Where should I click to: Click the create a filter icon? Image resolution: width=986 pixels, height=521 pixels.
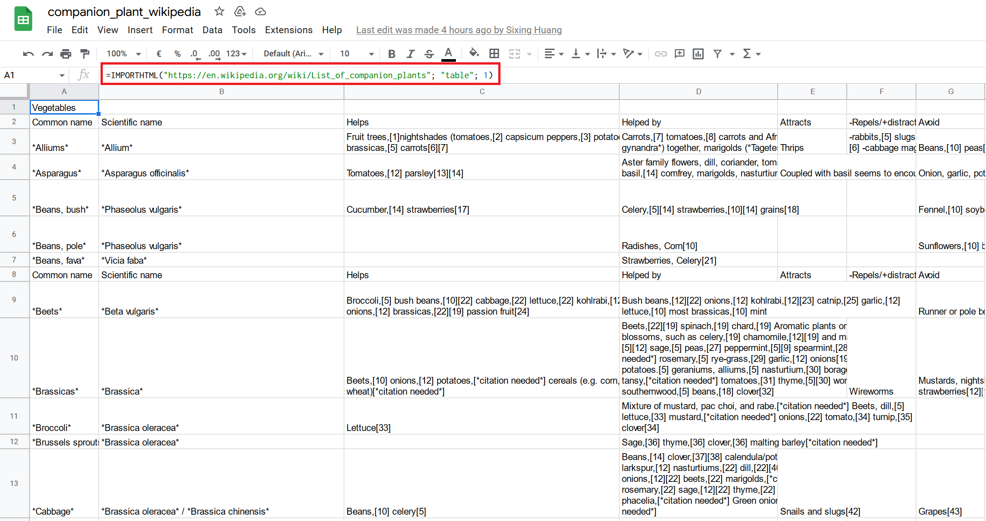[x=718, y=54]
